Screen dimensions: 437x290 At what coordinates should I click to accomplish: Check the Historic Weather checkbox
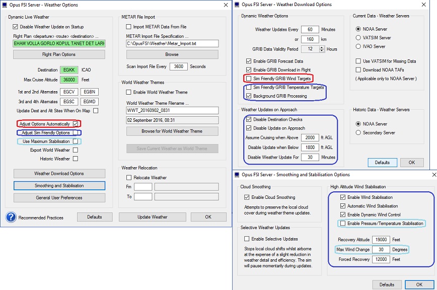(76, 159)
